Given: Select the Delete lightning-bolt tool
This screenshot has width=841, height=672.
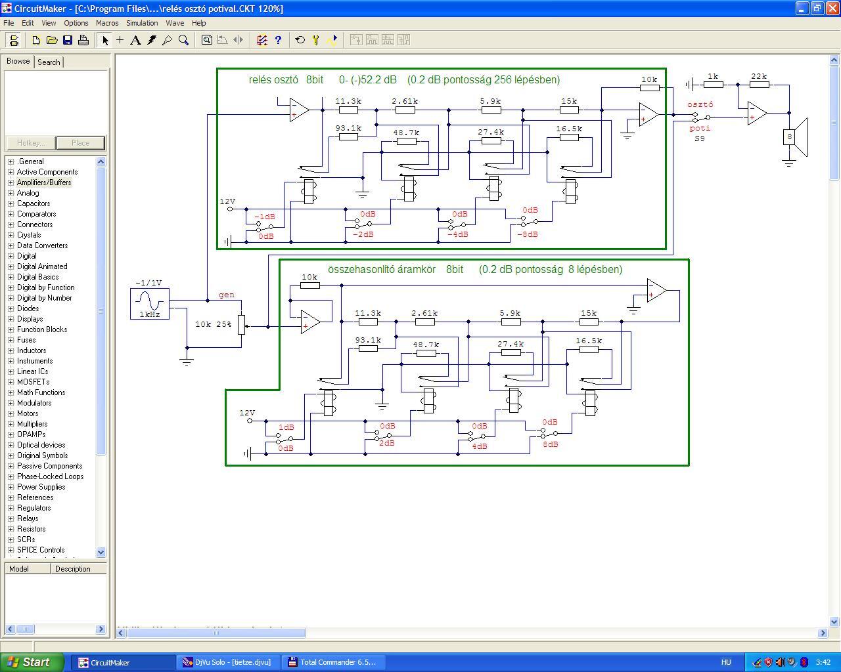Looking at the screenshot, I should (152, 40).
